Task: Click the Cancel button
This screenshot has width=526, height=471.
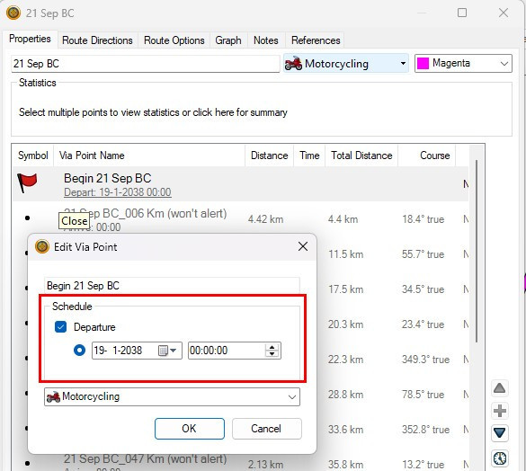Action: click(267, 429)
